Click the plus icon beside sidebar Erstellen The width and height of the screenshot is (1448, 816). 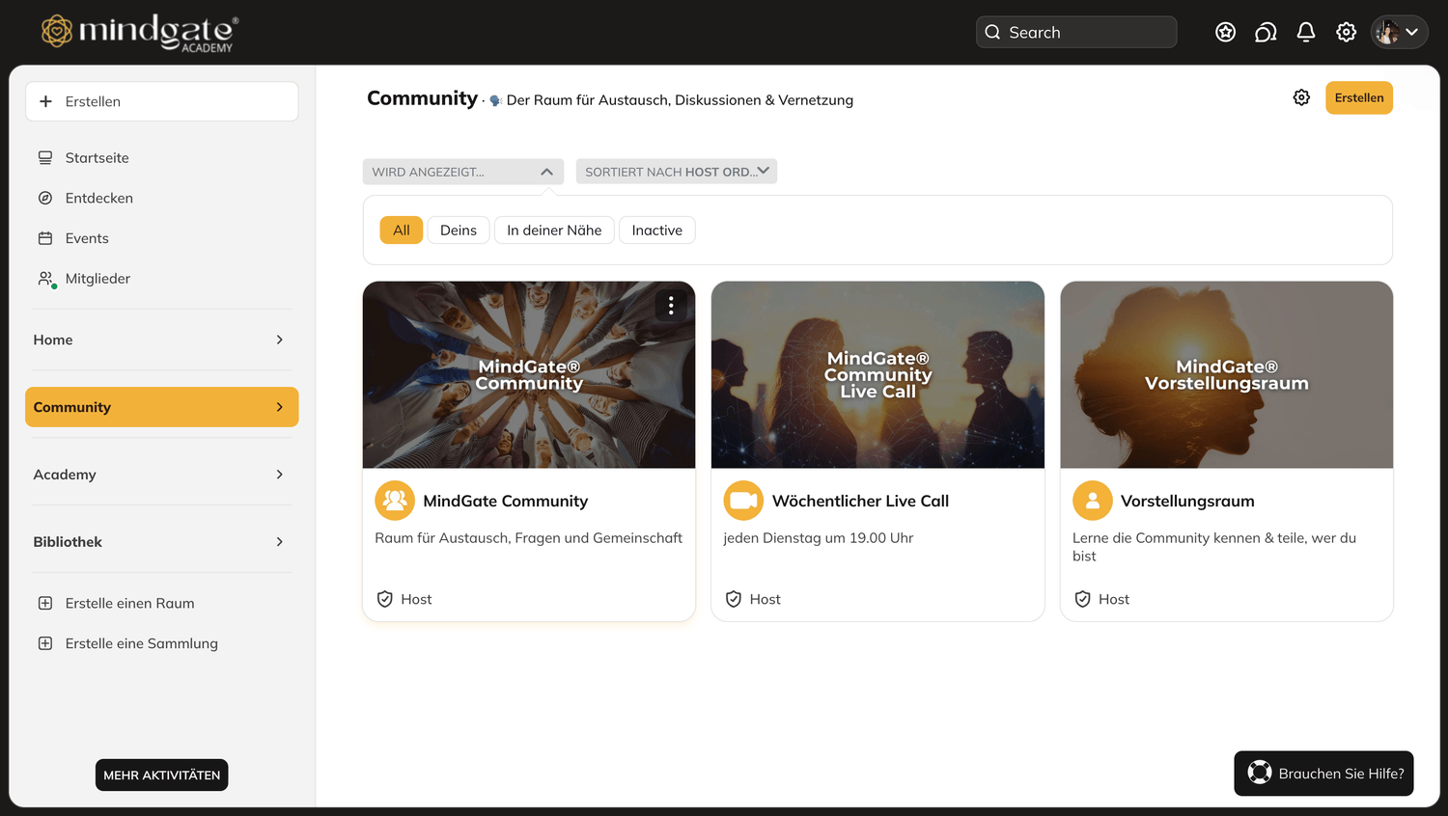coord(45,101)
